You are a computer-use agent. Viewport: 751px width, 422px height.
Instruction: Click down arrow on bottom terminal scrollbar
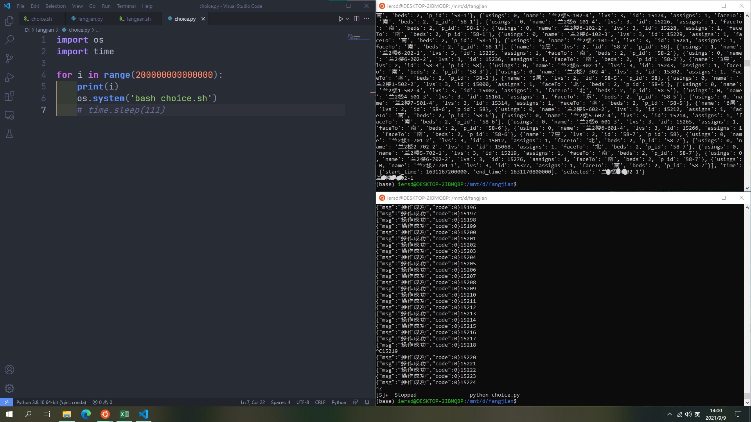[747, 402]
